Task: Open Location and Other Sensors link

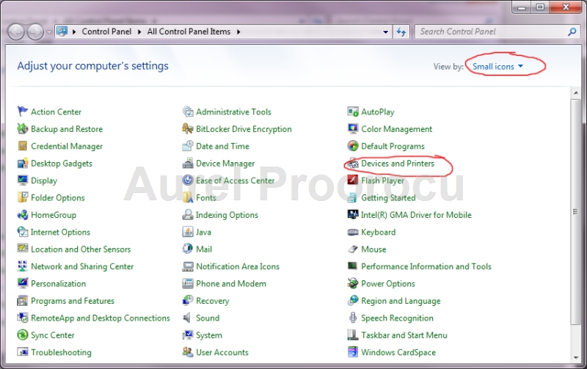Action: 81,249
